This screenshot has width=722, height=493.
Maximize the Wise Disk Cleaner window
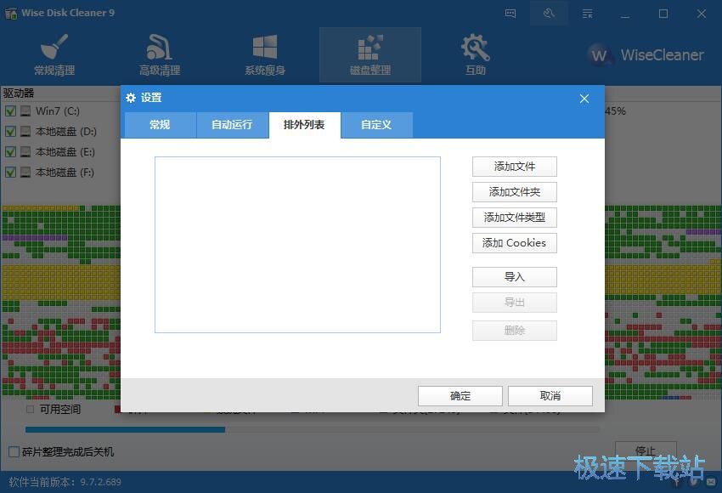point(663,14)
